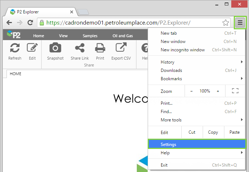249x172 pixels.
Task: Switch to the Home ribbon tab
Action: click(x=39, y=36)
